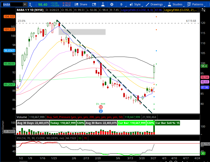Select the gray rectangle drawing on chart

[82, 32]
